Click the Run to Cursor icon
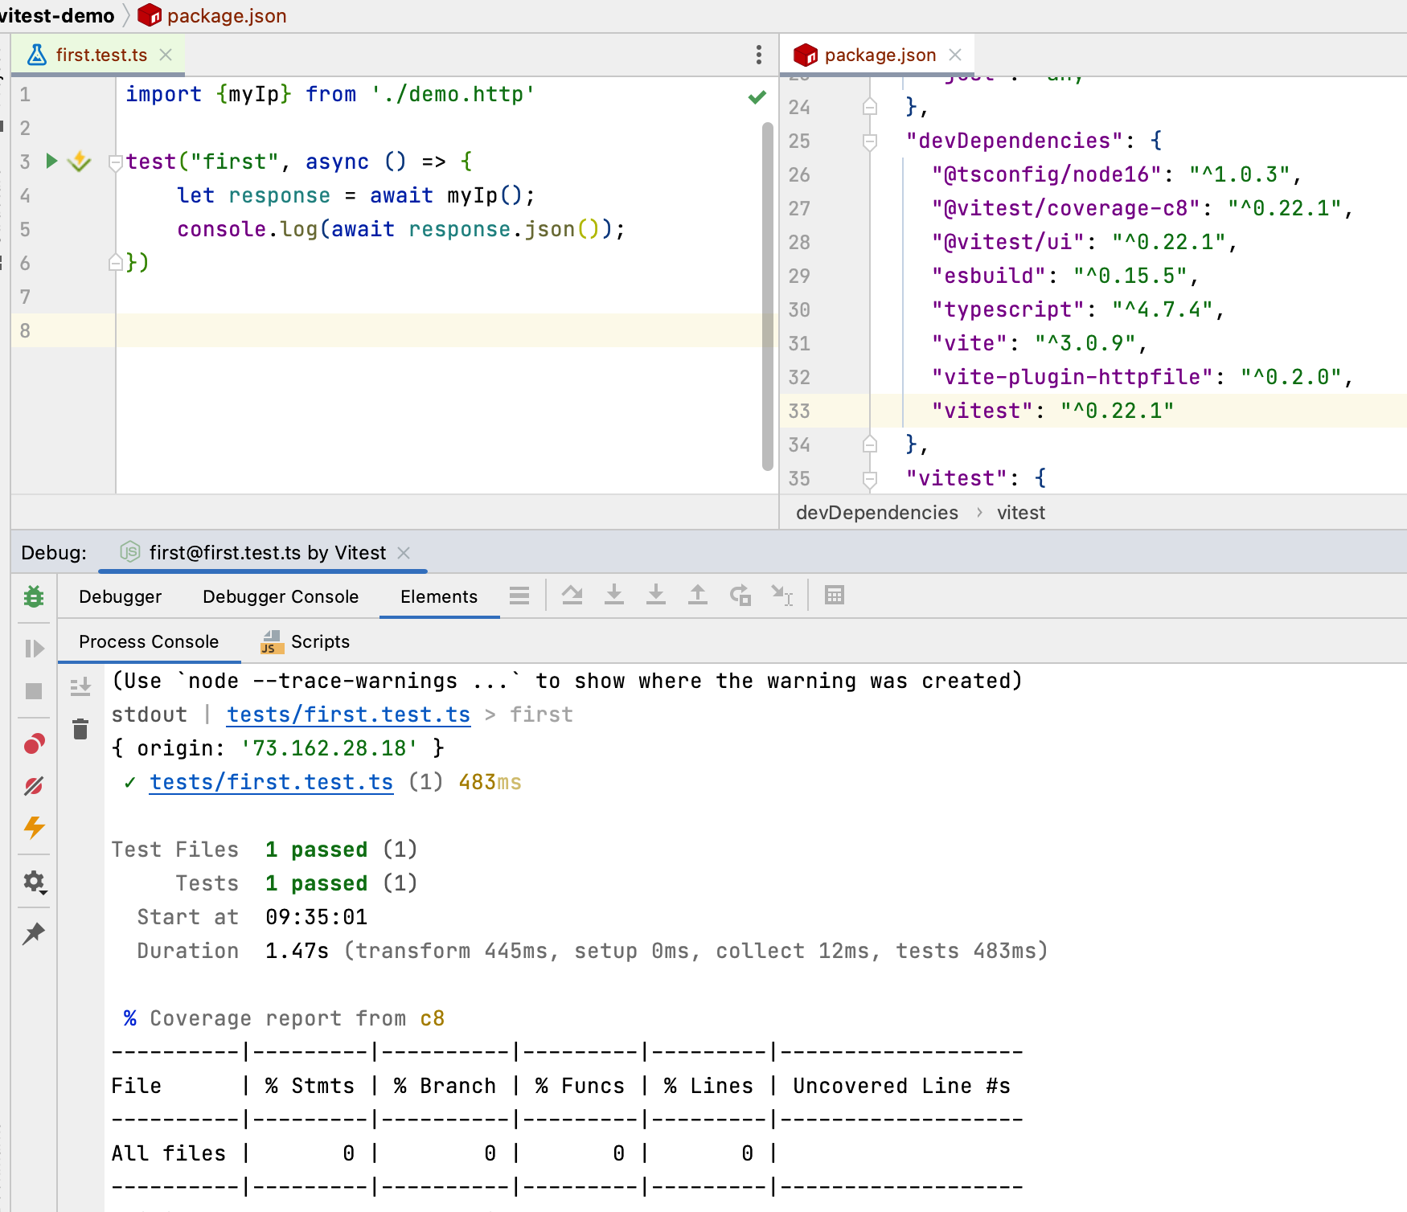The image size is (1407, 1212). click(782, 595)
